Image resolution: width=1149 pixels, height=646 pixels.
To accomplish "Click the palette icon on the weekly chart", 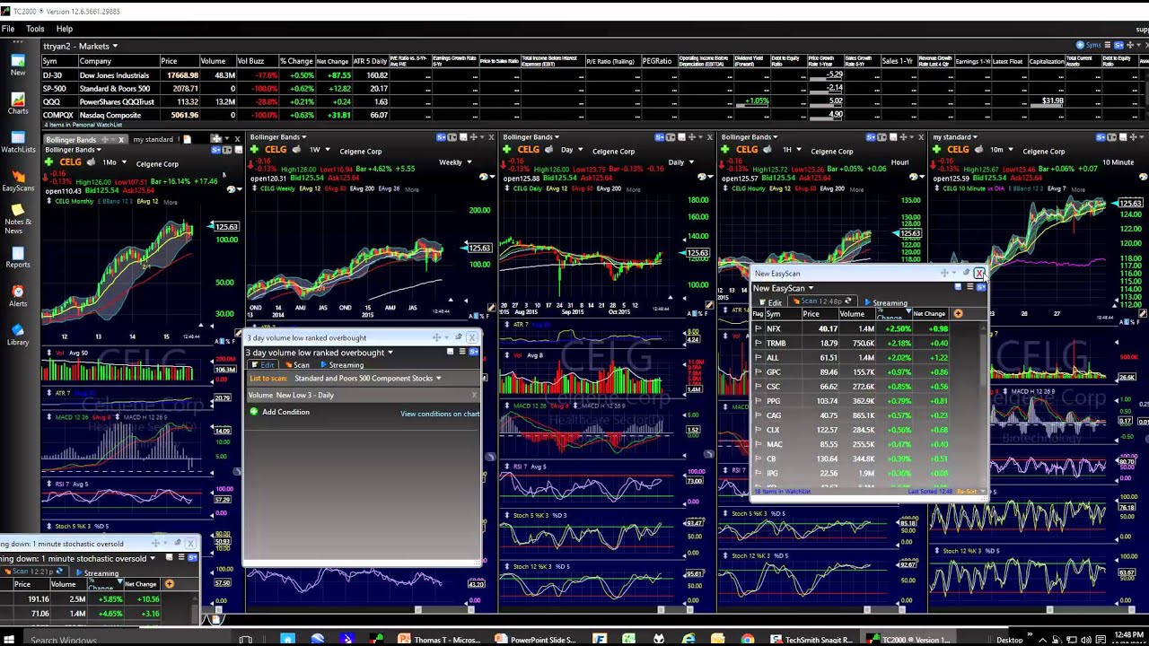I will pos(485,177).
